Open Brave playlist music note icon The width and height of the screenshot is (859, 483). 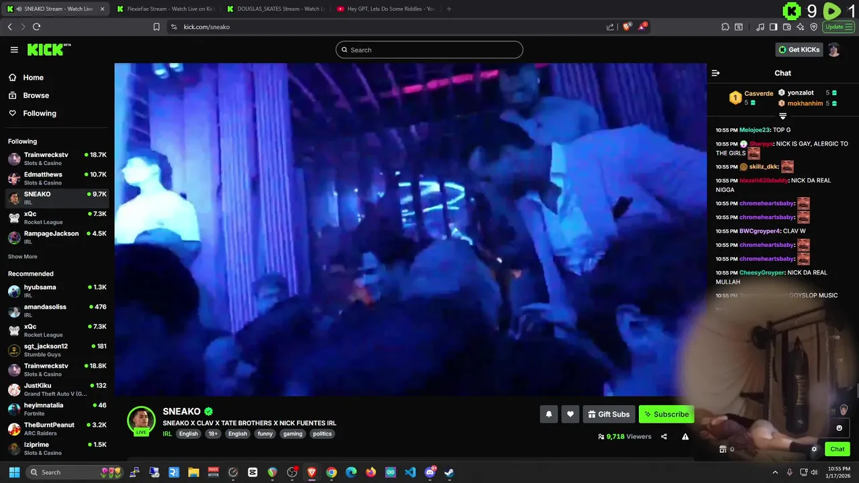point(760,27)
